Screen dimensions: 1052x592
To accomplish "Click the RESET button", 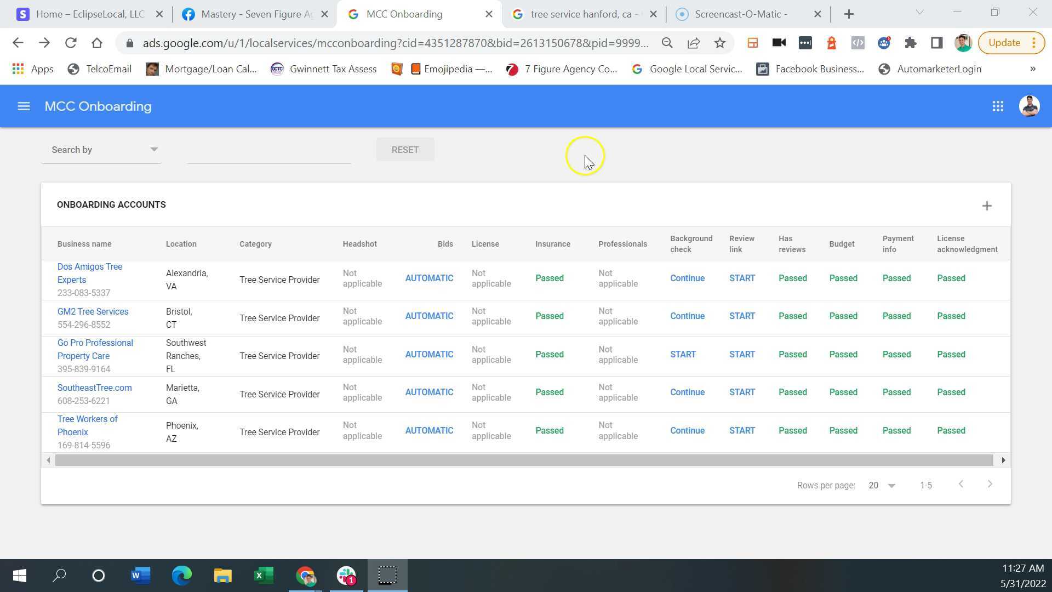I will click(x=405, y=150).
